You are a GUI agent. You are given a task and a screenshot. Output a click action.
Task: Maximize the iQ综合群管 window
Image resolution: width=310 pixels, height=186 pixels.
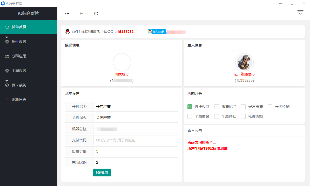coord(292,3)
